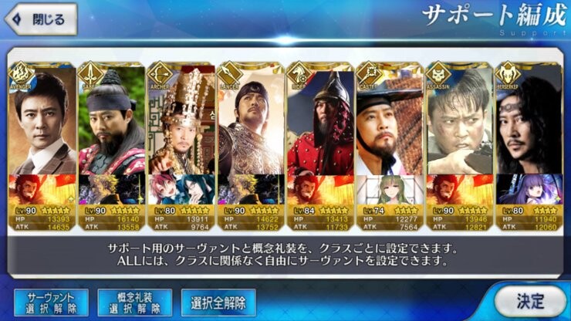Image resolution: width=571 pixels, height=321 pixels.
Task: Click the 閉じる back button
Action: (41, 19)
